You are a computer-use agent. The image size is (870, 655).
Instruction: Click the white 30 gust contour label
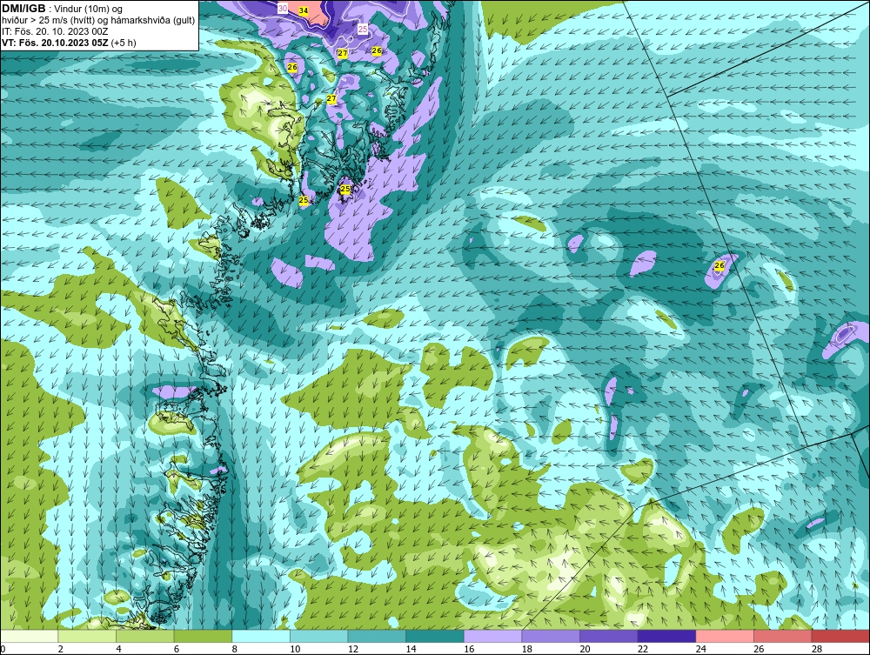(283, 9)
